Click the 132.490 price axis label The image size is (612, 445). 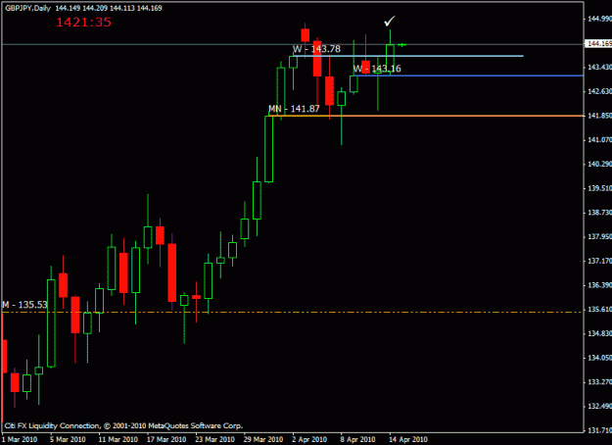tap(599, 407)
